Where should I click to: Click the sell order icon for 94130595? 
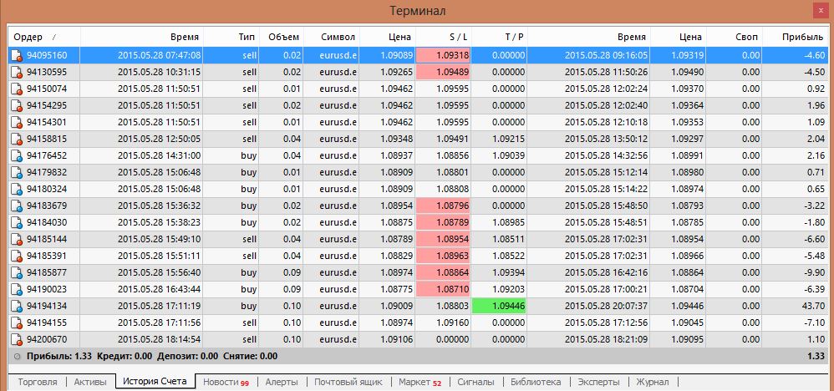(x=16, y=72)
